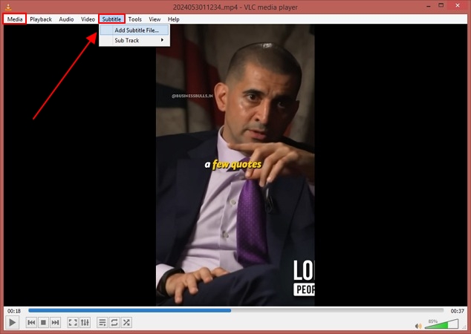The image size is (471, 334).
Task: Open the View menu
Action: point(155,19)
